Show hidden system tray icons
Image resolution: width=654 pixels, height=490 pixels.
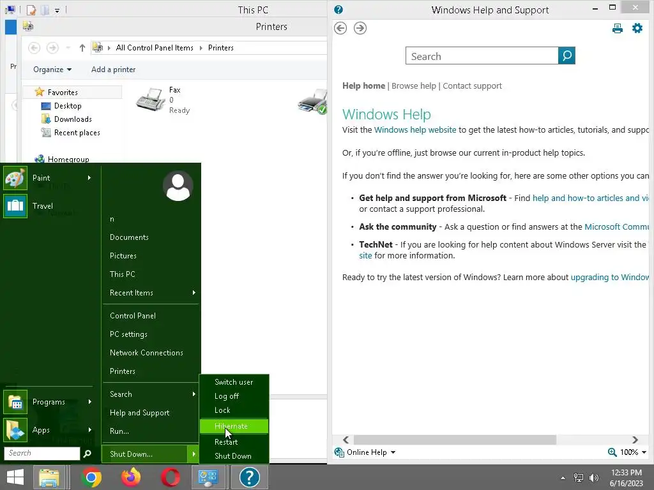pos(563,478)
